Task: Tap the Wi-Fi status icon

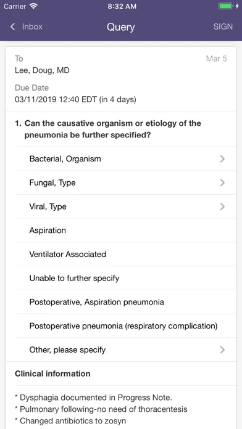Action: click(x=34, y=6)
